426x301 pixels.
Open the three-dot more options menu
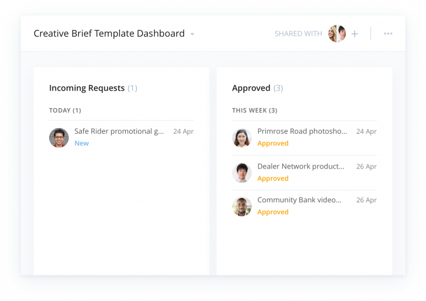(388, 34)
